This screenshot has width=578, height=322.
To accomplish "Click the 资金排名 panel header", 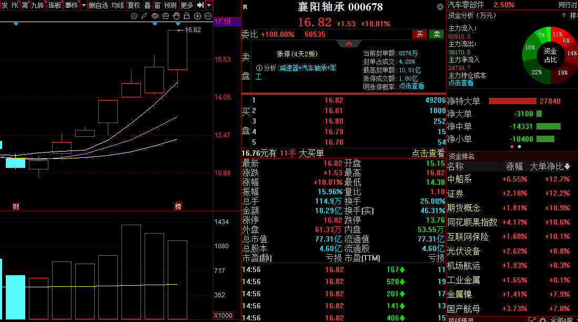I will 461,156.
